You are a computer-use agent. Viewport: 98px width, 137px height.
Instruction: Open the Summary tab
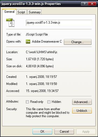(x=34, y=12)
